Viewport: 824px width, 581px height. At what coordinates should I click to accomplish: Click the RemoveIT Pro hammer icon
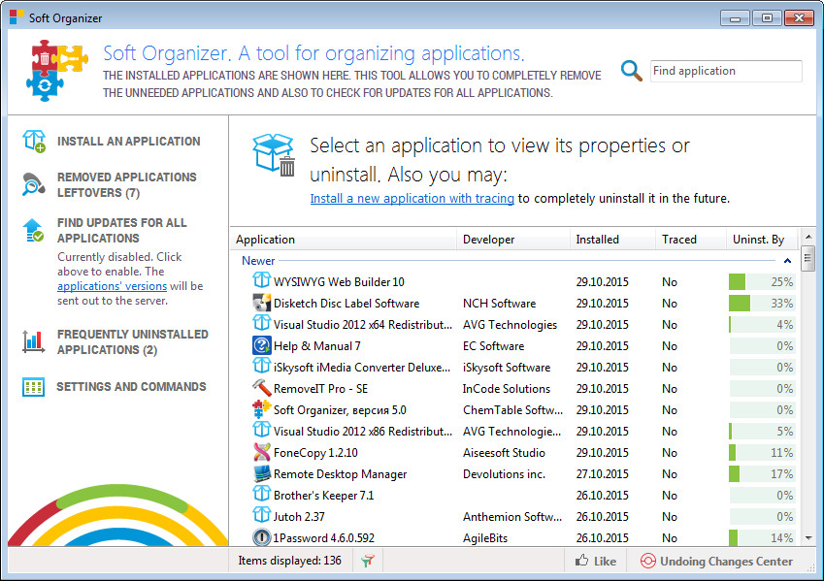(x=261, y=388)
